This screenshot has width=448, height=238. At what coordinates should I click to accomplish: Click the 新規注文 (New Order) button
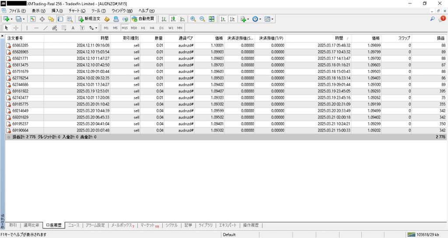[x=89, y=19]
